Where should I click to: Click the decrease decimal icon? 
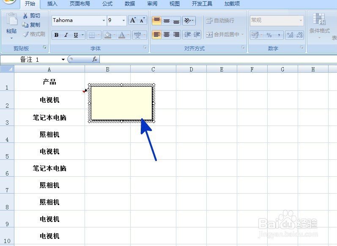(299, 35)
